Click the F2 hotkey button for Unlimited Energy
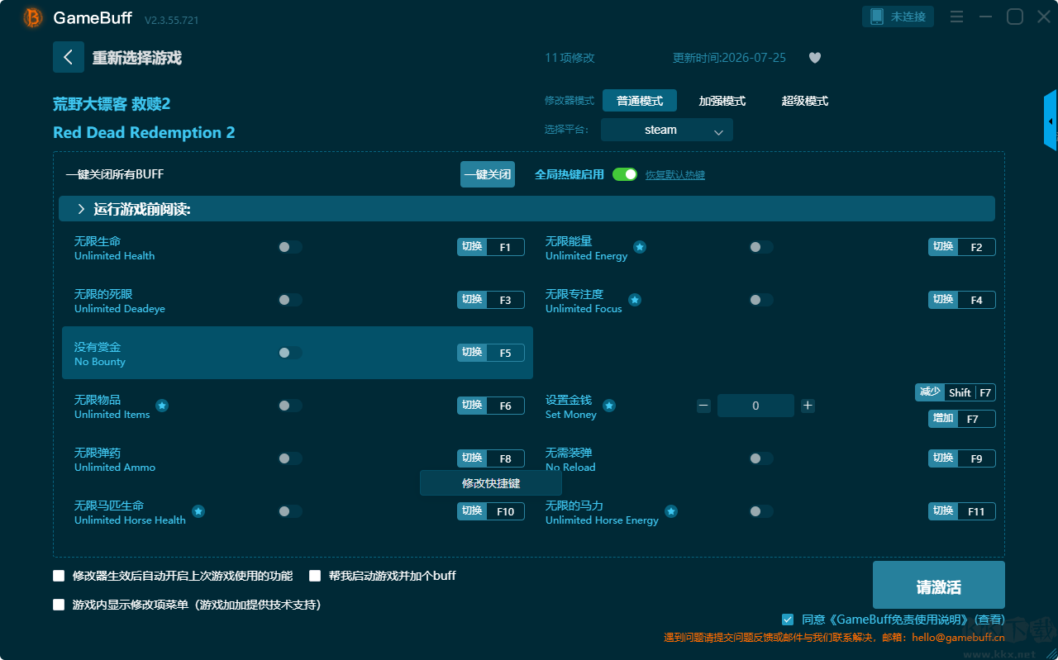Viewport: 1058px width, 660px height. (962, 247)
